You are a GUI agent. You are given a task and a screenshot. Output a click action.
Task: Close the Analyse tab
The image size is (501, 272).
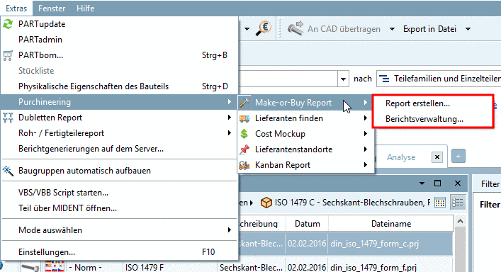pyautogui.click(x=437, y=157)
